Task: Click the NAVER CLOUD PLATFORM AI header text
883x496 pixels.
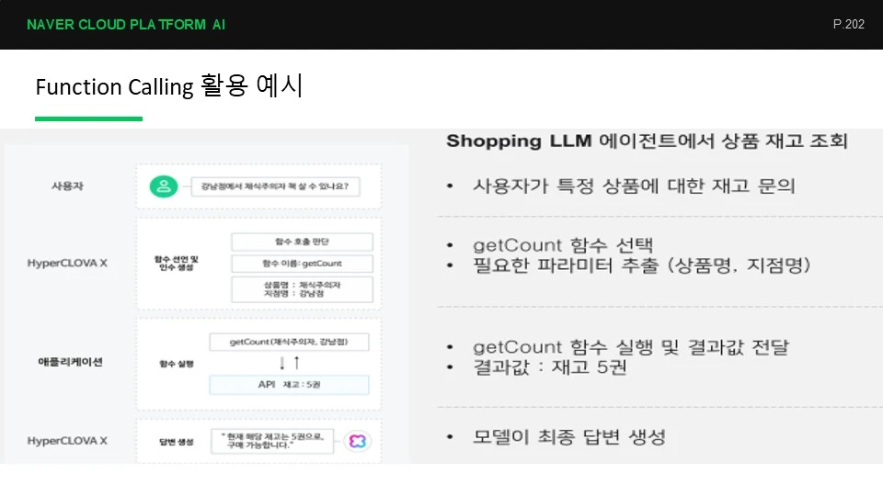Action: (x=126, y=25)
